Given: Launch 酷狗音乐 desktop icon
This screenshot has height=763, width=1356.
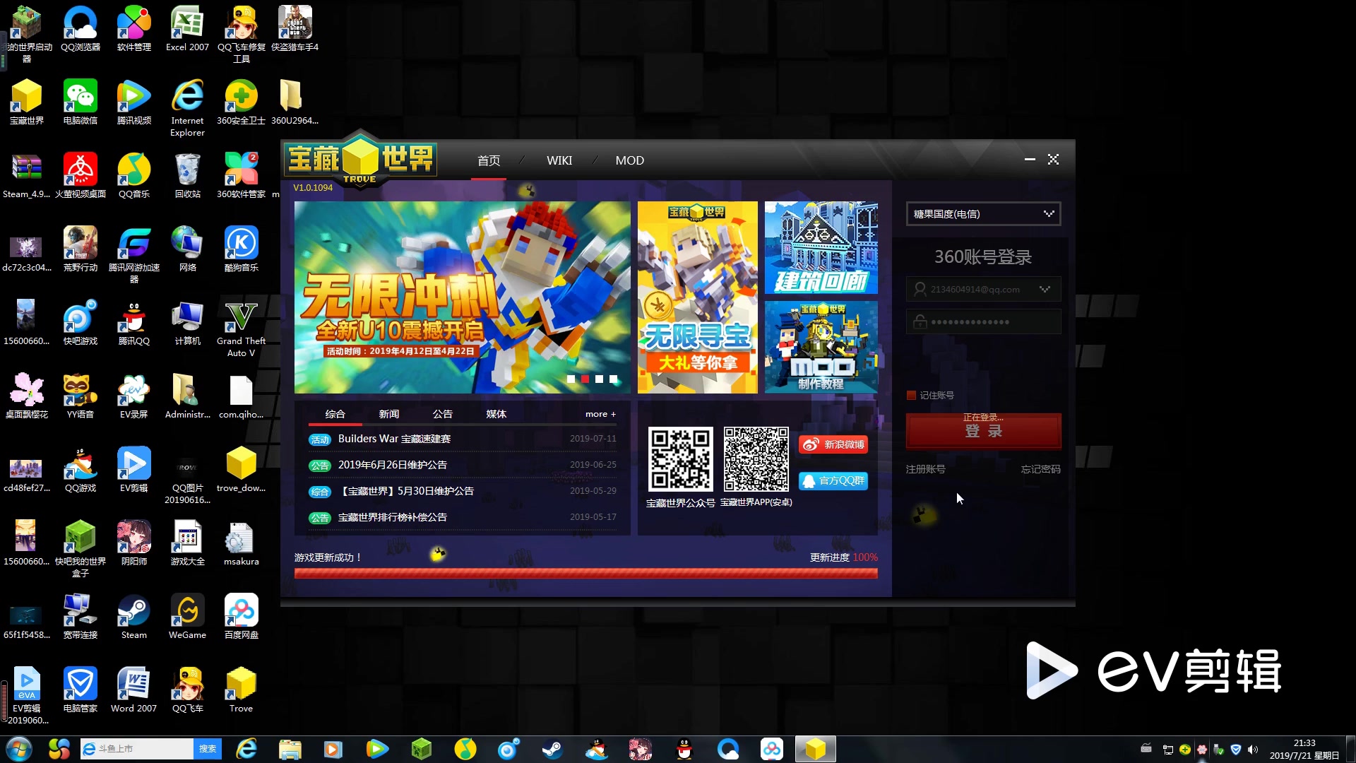Looking at the screenshot, I should (241, 249).
